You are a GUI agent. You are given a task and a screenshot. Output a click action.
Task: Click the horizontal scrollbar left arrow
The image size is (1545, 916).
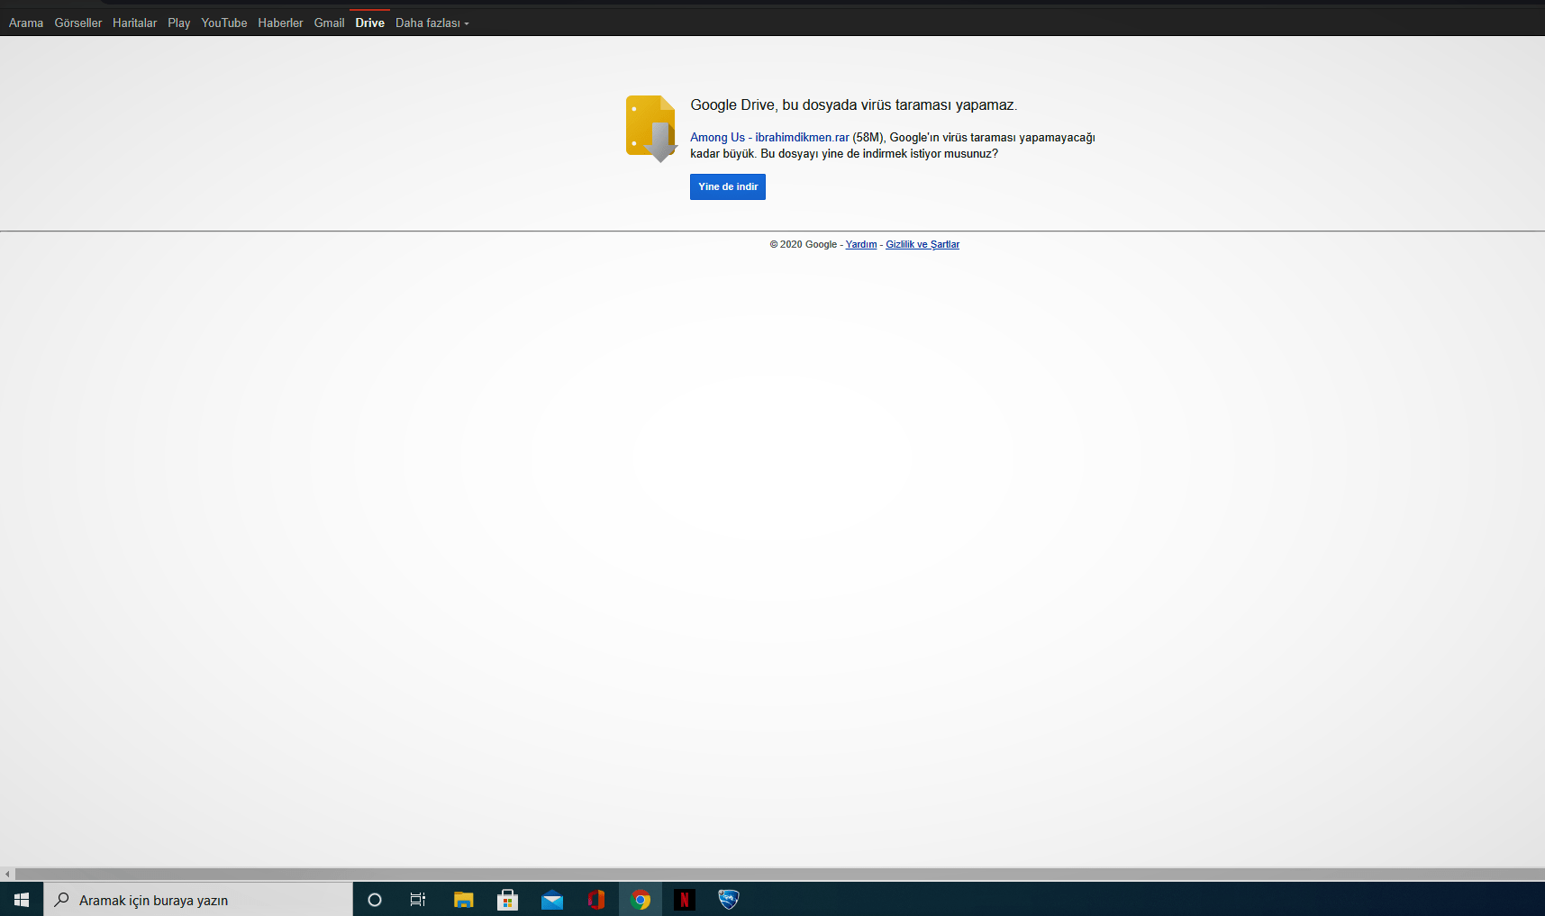pos(7,874)
